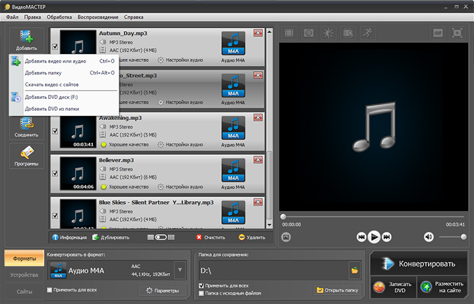Click the playback seek slider
The width and height of the screenshot is (474, 304).
373,217
